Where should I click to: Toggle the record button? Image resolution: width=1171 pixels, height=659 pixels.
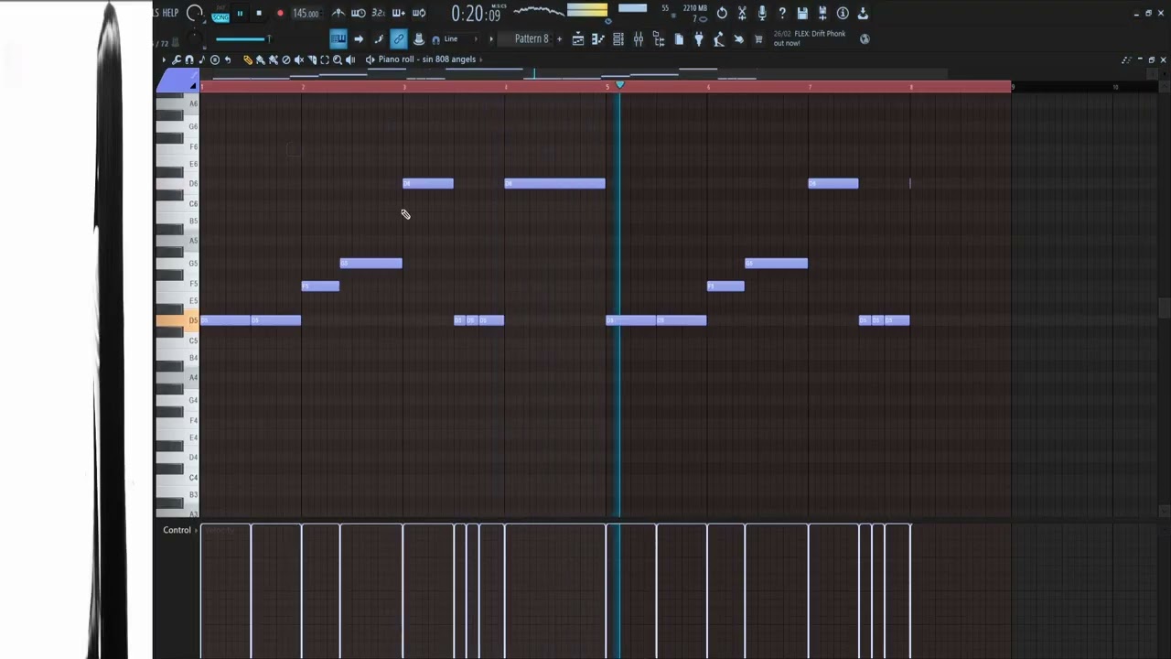pyautogui.click(x=280, y=13)
